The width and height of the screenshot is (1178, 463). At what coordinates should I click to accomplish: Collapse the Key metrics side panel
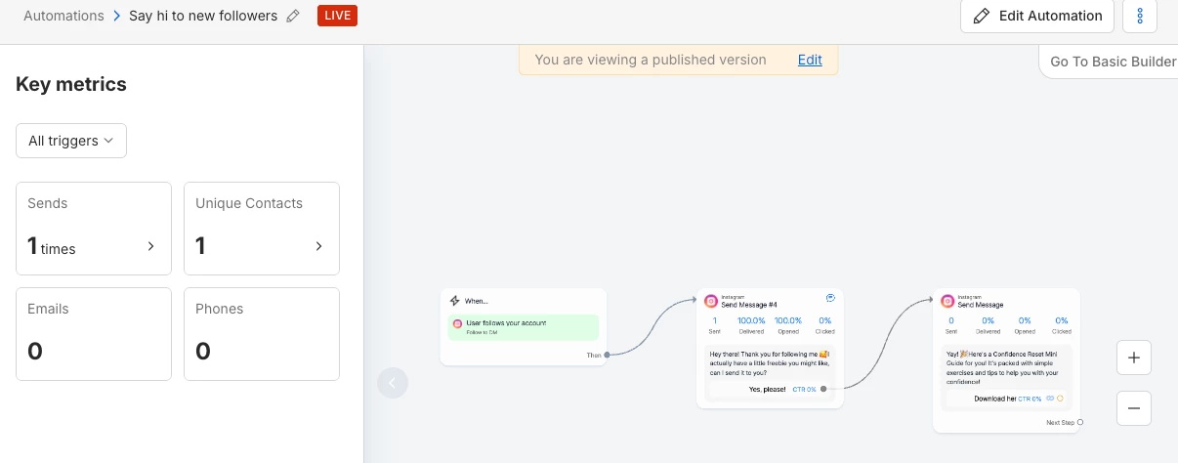[393, 383]
